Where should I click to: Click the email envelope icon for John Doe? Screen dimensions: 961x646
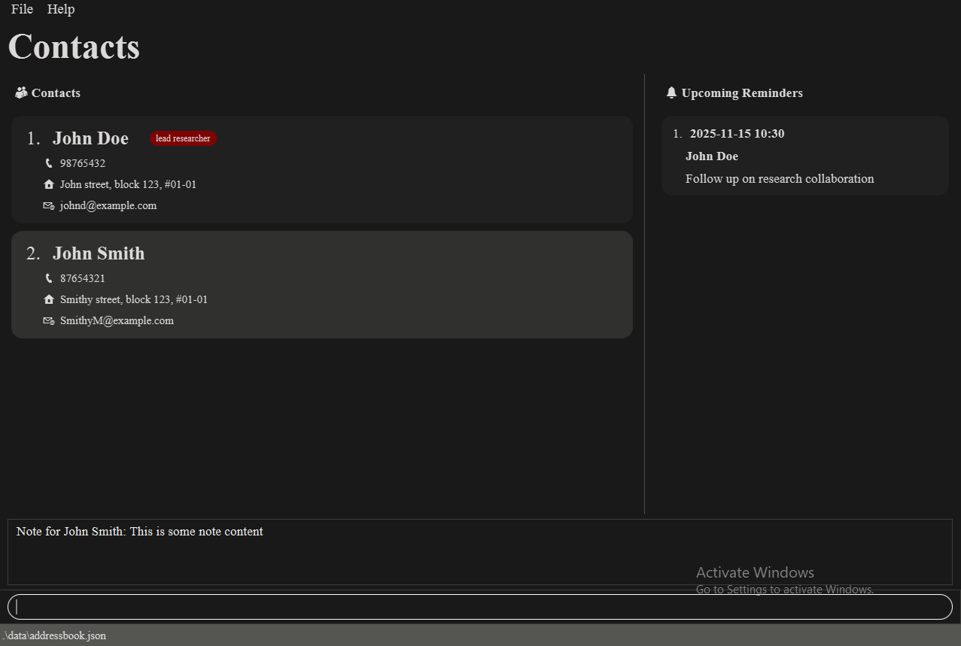(49, 205)
